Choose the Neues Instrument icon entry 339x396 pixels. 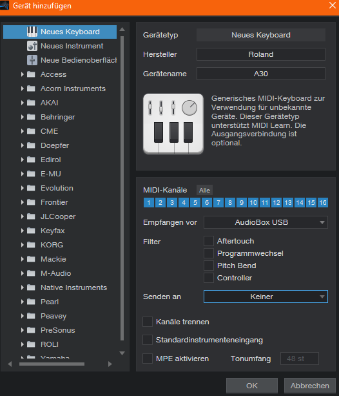pyautogui.click(x=32, y=46)
